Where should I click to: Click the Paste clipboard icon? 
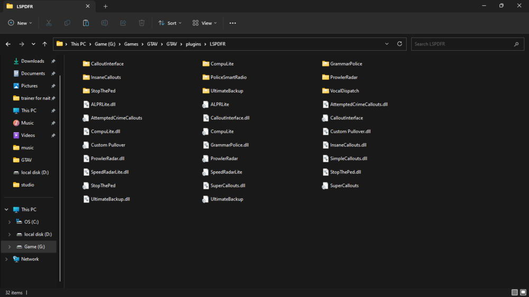(86, 23)
